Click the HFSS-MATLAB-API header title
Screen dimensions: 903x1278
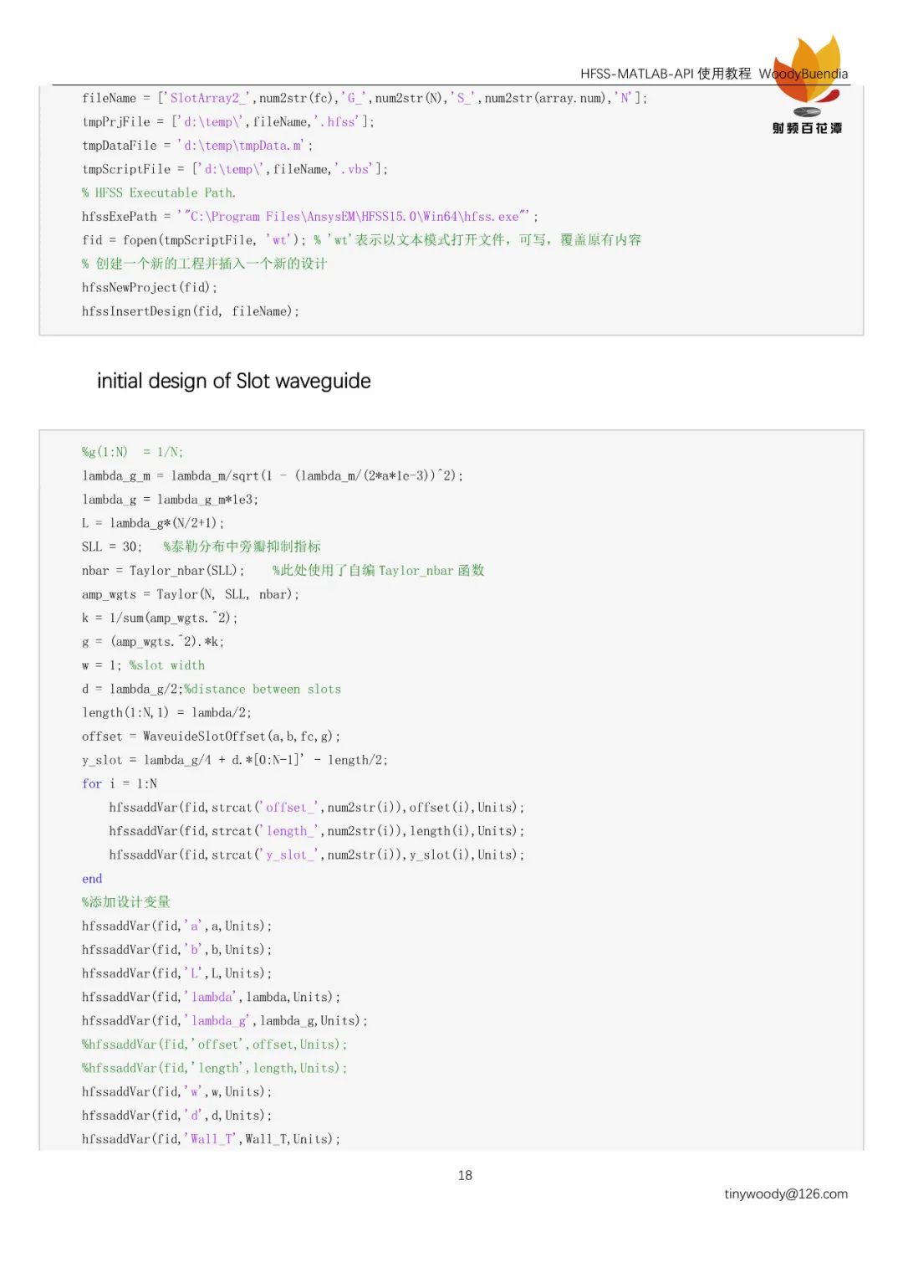pos(665,74)
